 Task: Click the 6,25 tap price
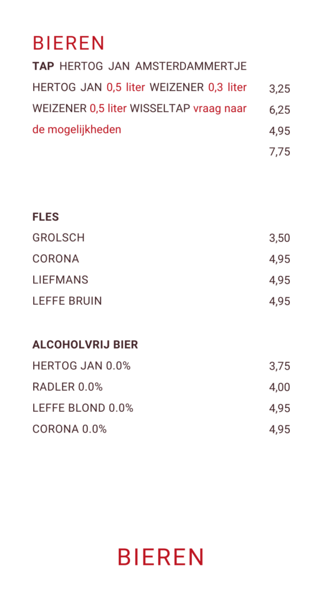coord(279,110)
